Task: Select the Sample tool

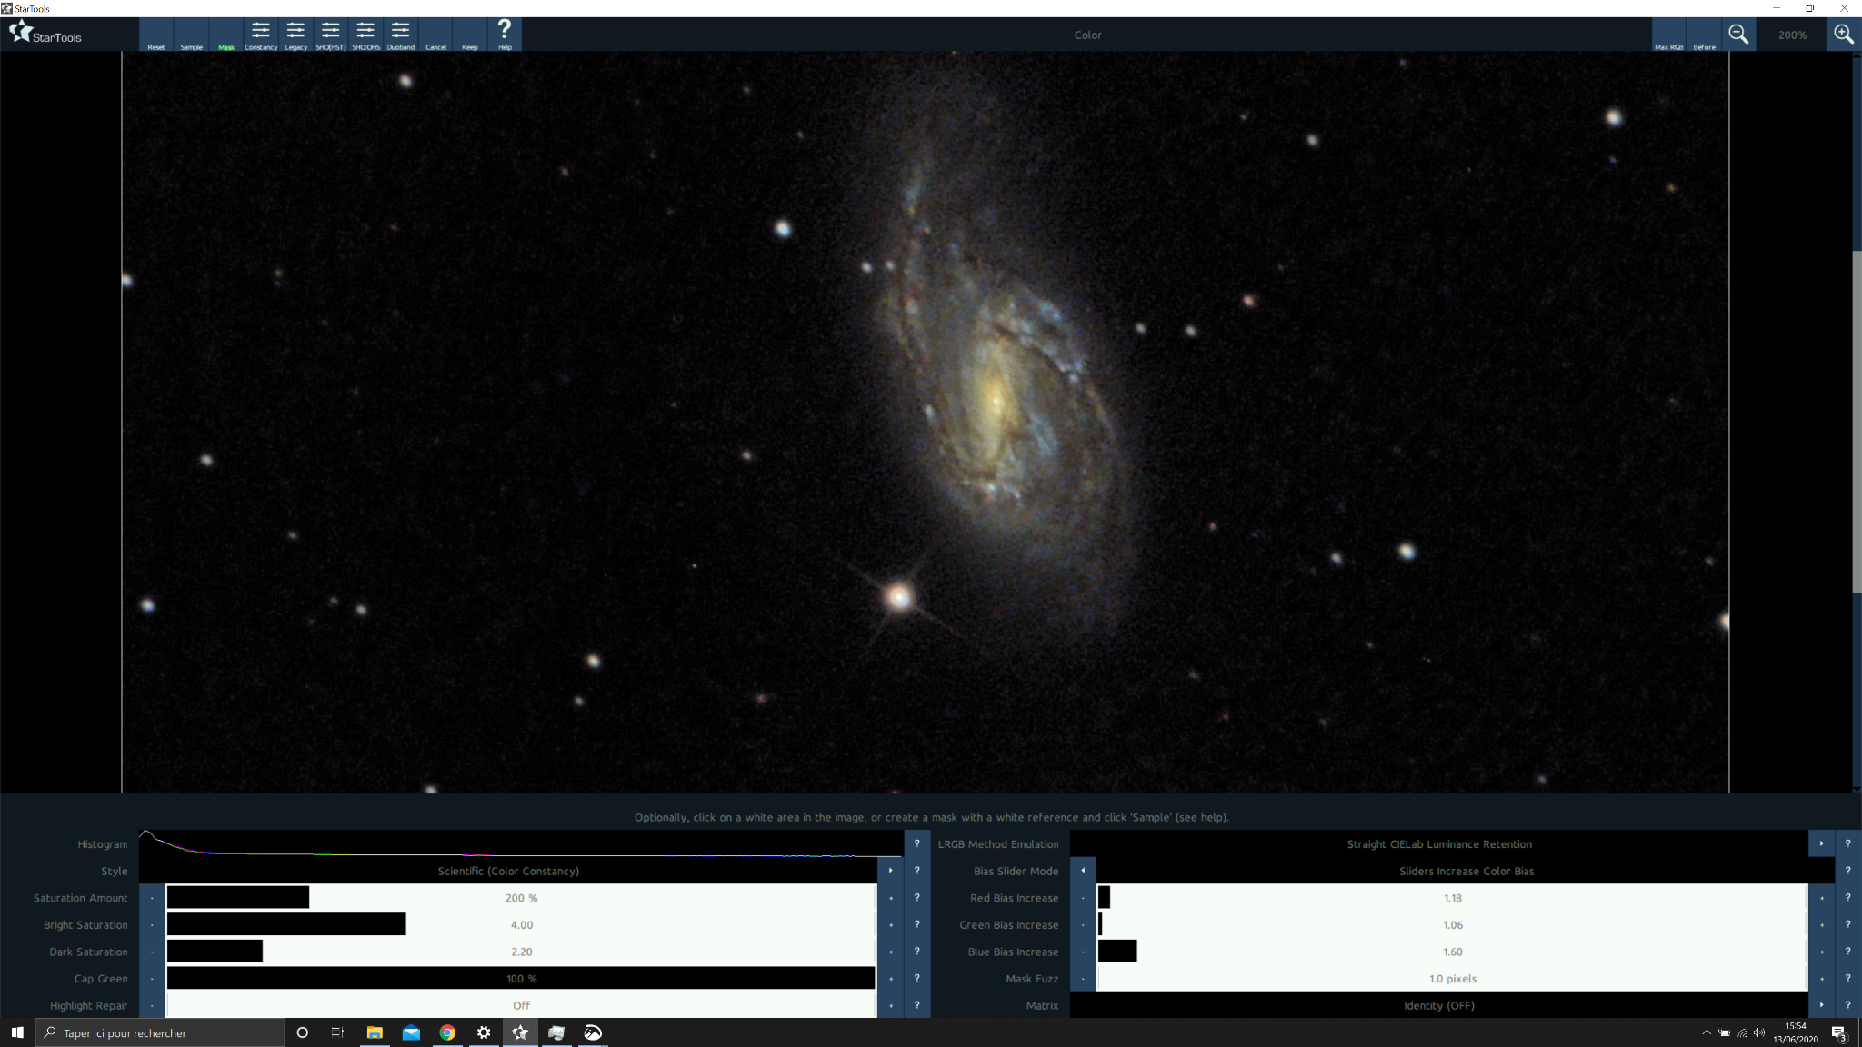Action: [191, 35]
